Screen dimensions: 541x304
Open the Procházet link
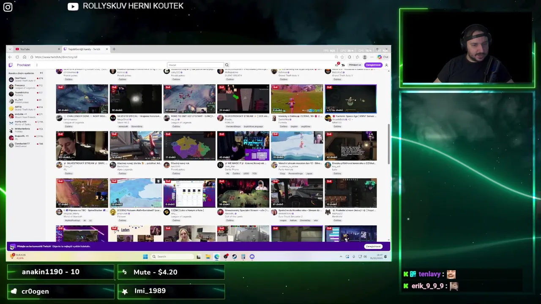coord(24,65)
